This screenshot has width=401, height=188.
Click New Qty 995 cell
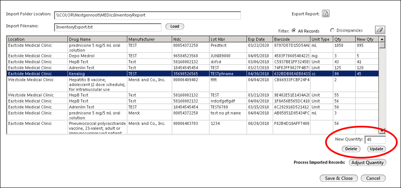click(367, 48)
